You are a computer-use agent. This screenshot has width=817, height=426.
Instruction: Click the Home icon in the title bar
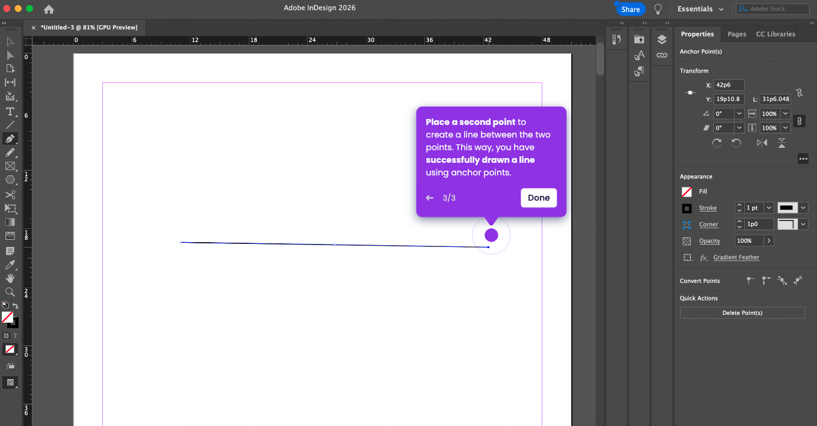(x=49, y=9)
